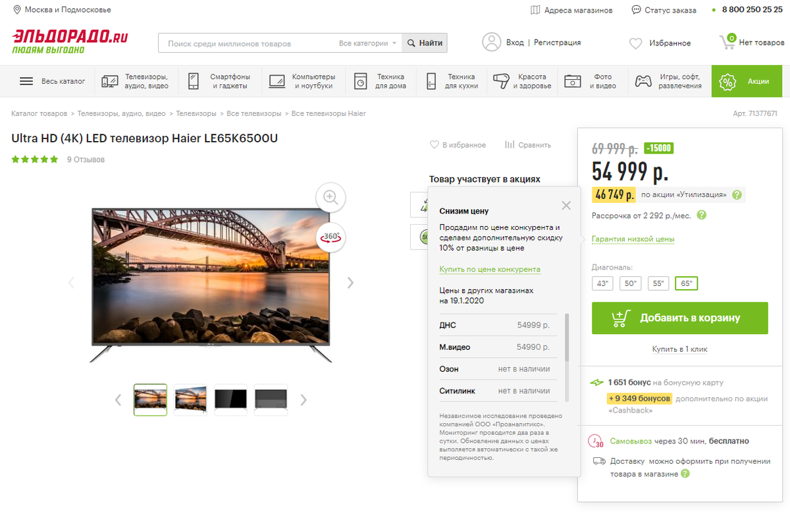This screenshot has height=512, width=790.
Task: Advance thumbnail strip with right chevron
Action: tap(303, 399)
